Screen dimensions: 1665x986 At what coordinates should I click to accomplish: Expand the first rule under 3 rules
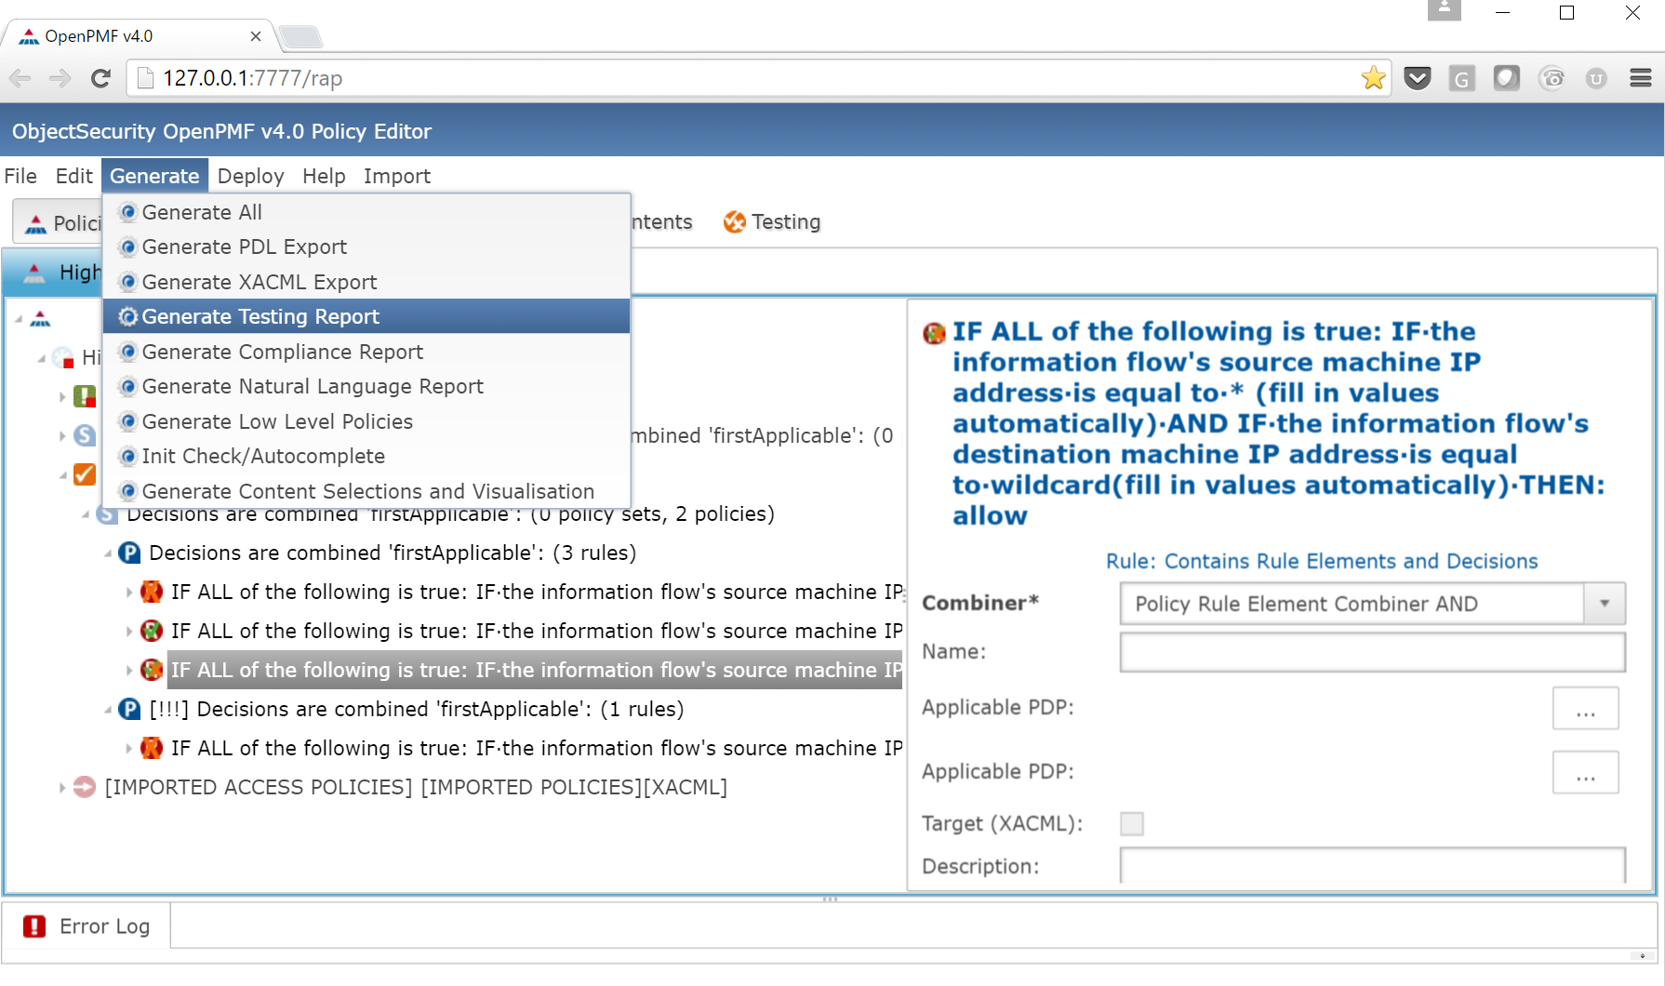click(x=129, y=592)
